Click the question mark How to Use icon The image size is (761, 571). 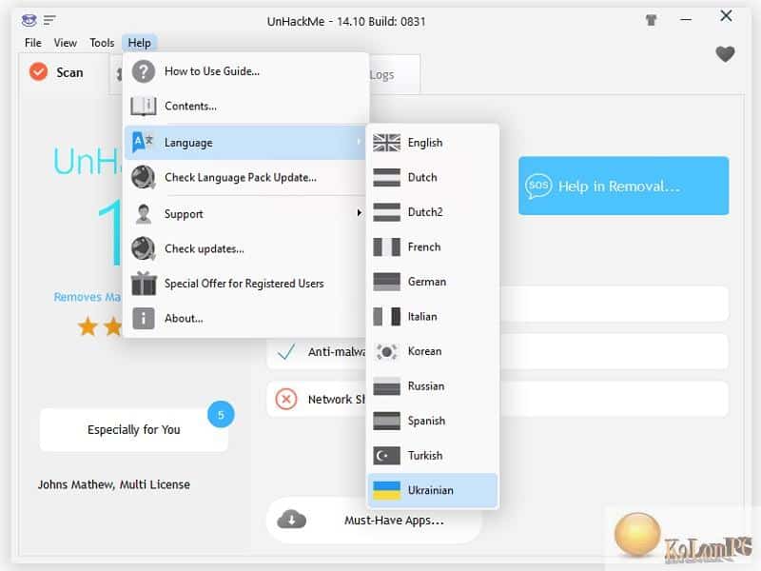pyautogui.click(x=144, y=71)
